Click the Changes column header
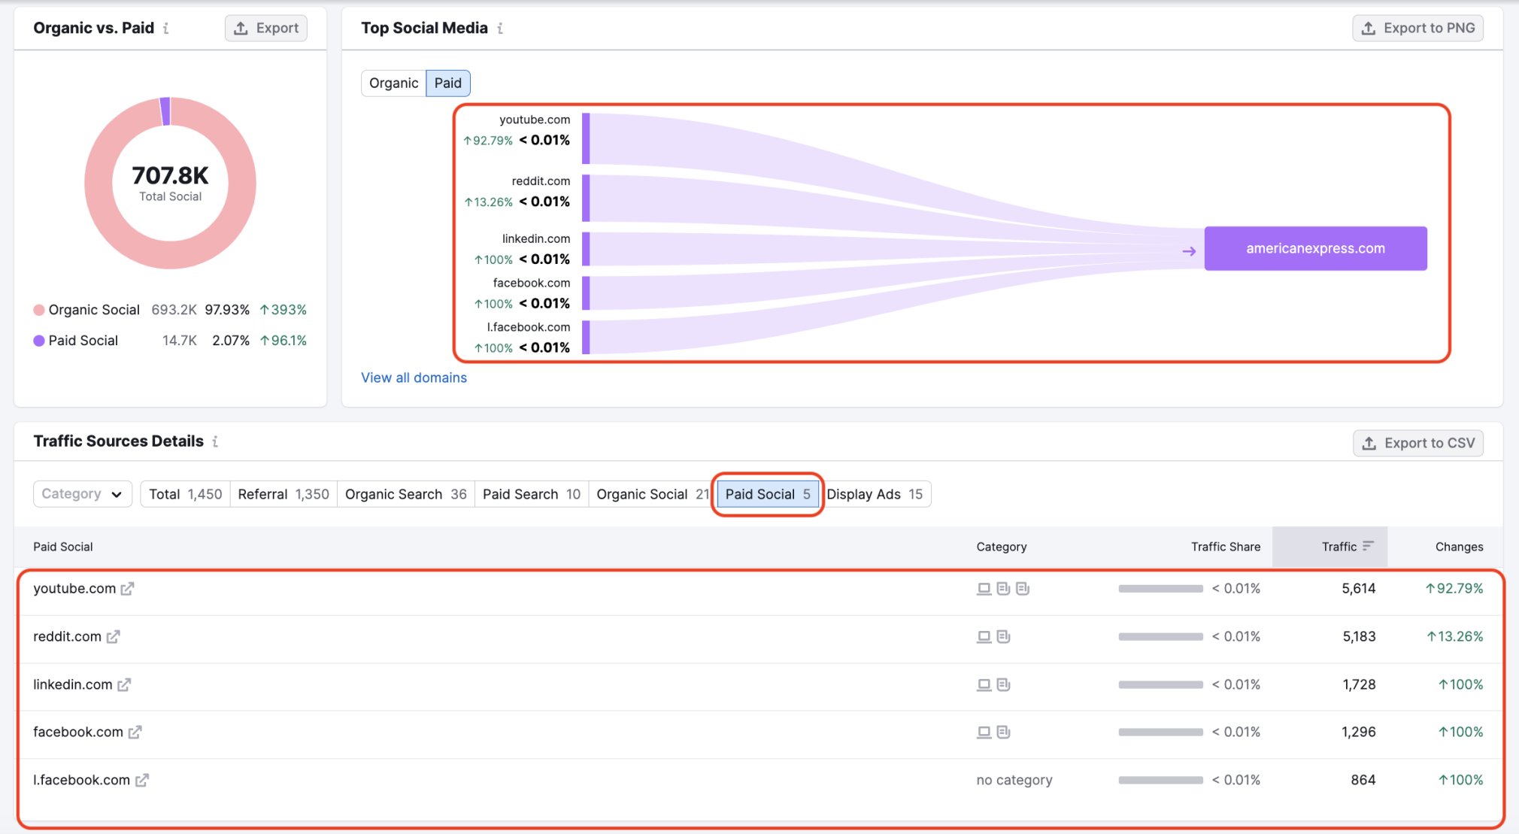Screen dimensions: 1519x834 coord(1459,547)
